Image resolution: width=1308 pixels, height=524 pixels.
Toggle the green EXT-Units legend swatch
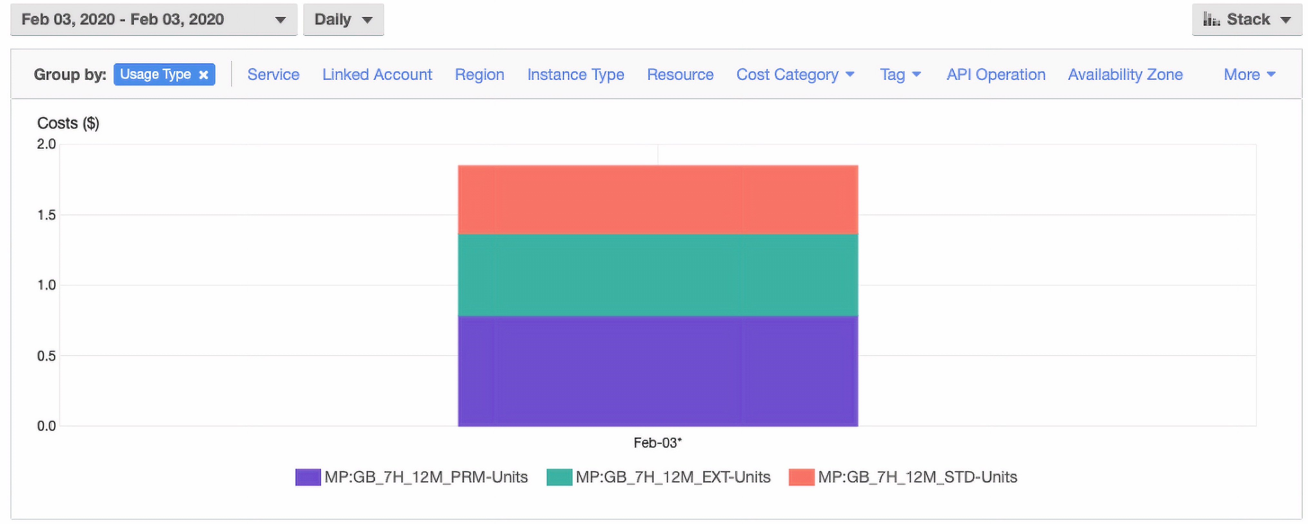559,477
